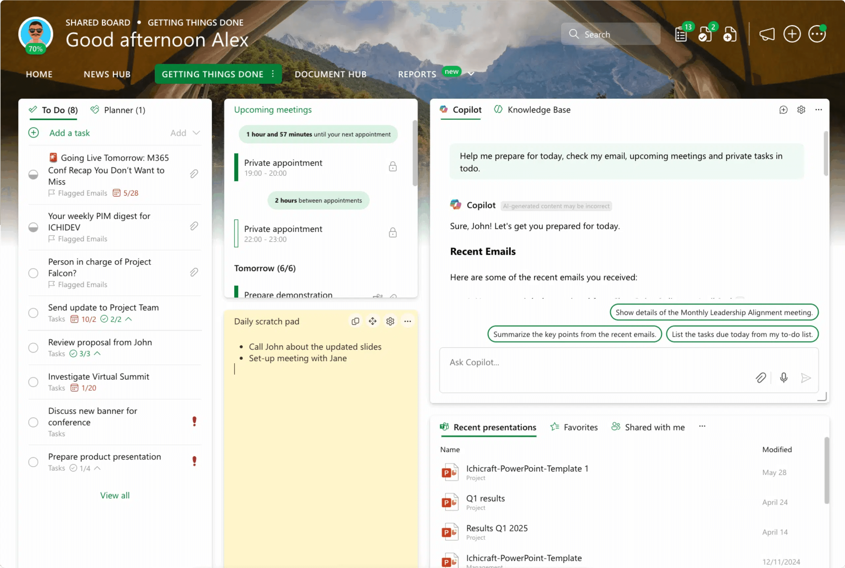Send the Copilot message
The height and width of the screenshot is (568, 845).
[x=806, y=378]
